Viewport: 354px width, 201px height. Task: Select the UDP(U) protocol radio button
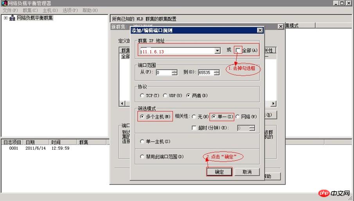click(165, 96)
